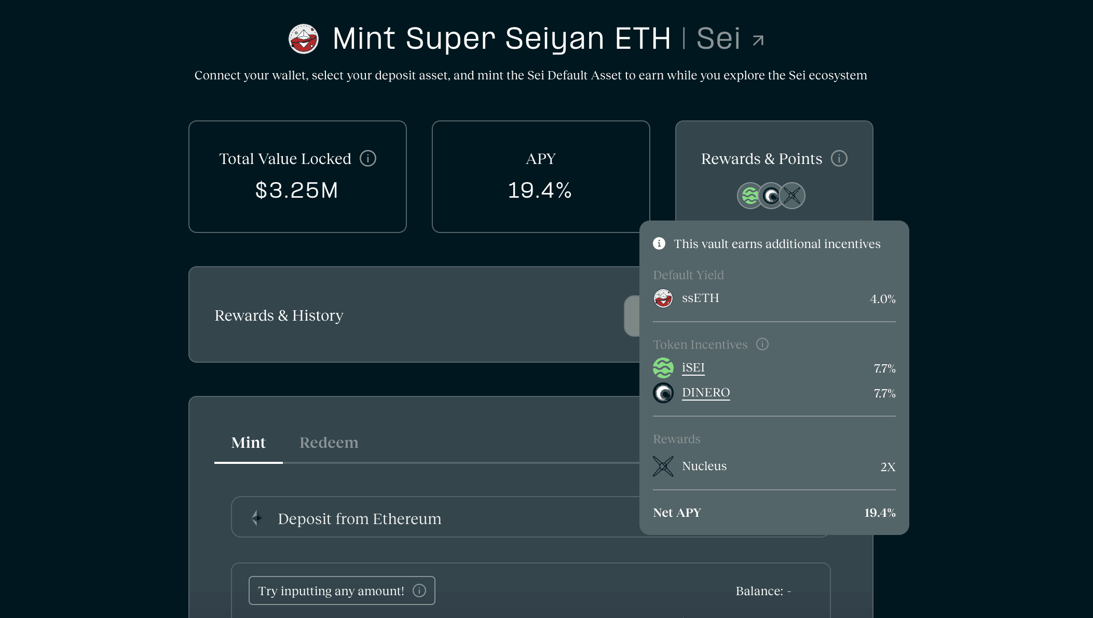Click the Net APY 19.4% value
Screen dimensions: 1093x618
click(880, 513)
